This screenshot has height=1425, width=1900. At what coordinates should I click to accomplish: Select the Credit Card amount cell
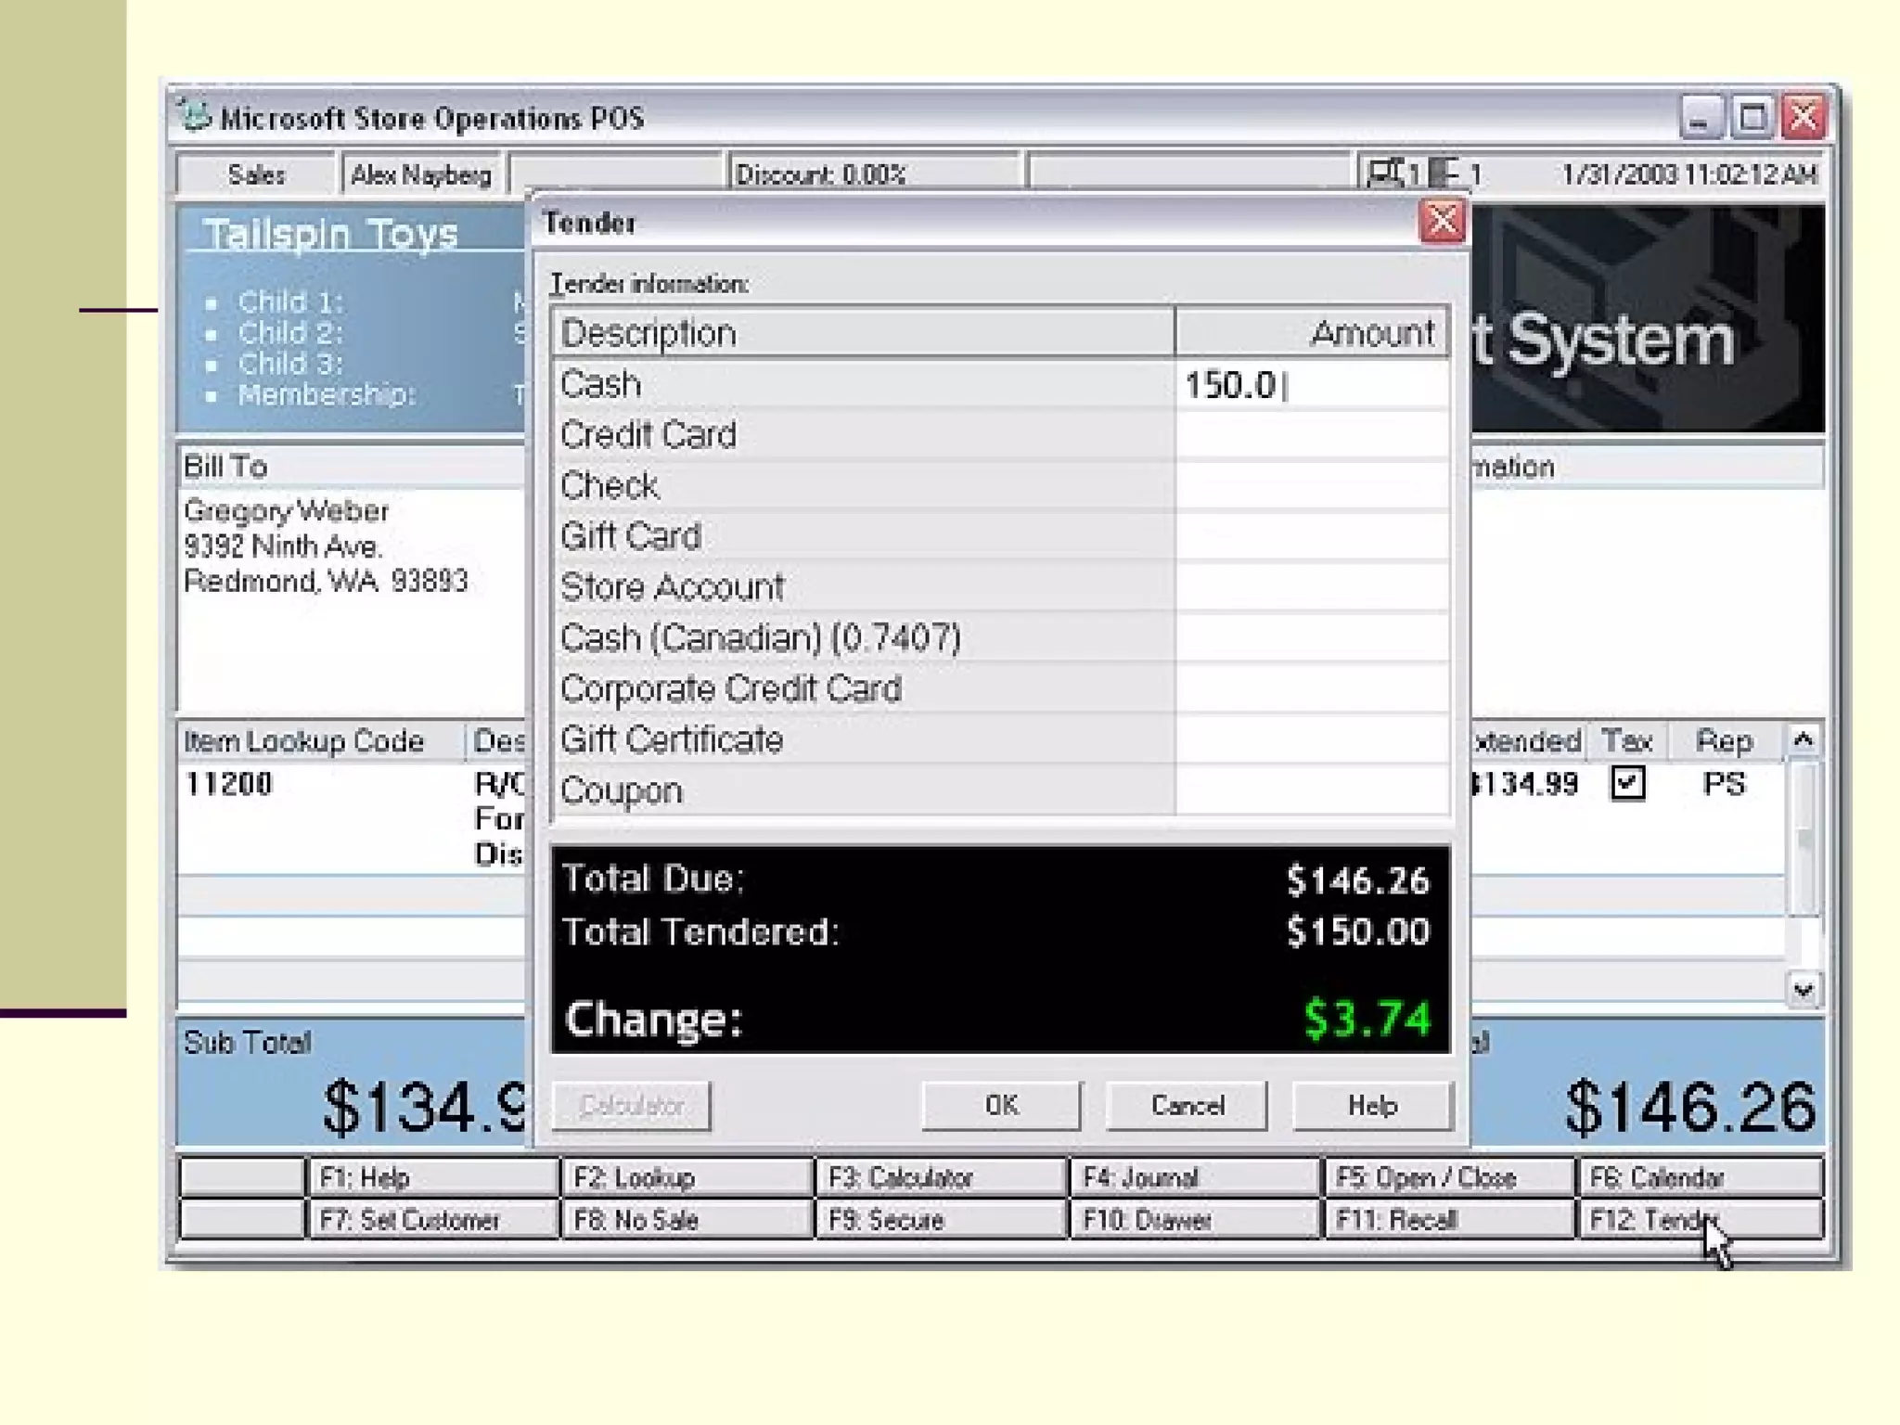[1311, 436]
